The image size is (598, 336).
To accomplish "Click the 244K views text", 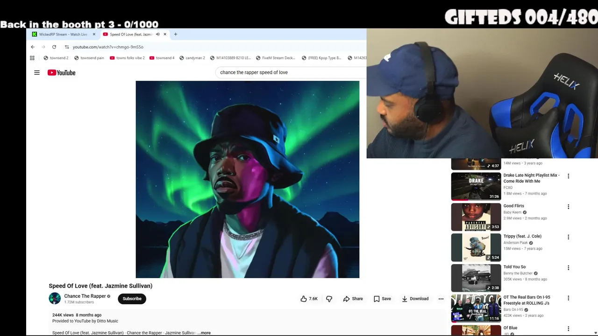I will click(63, 315).
